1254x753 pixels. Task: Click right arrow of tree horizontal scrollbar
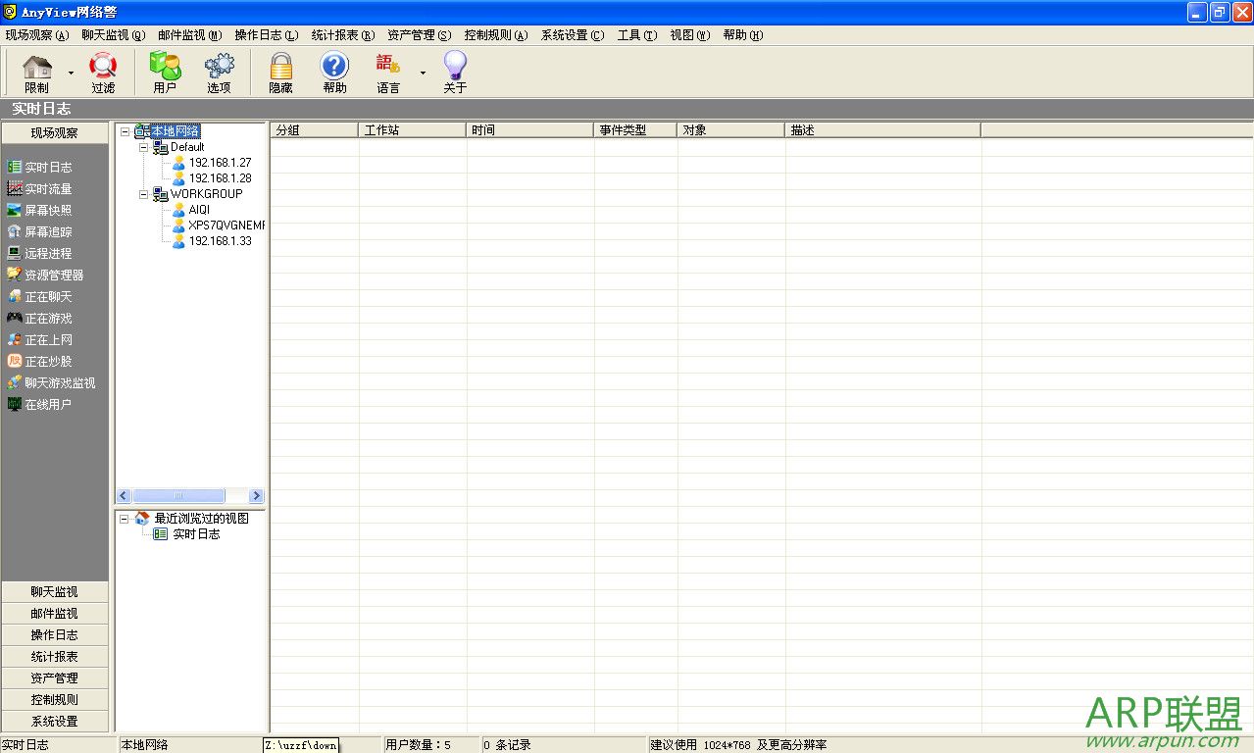256,496
